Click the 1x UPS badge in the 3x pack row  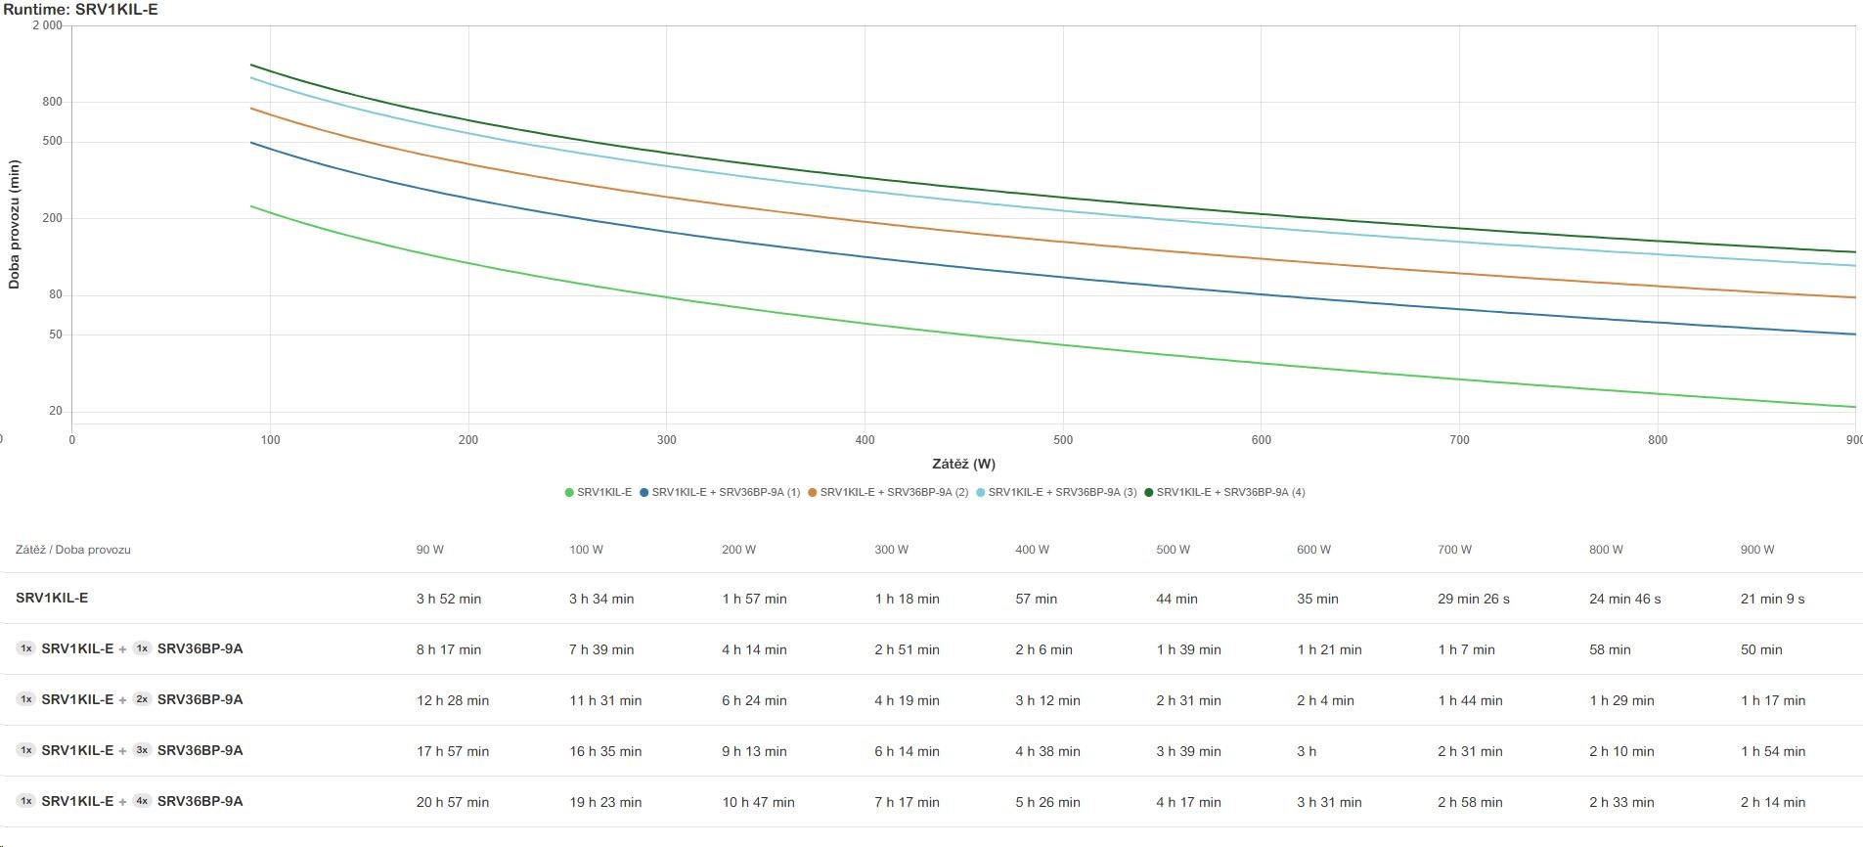(26, 750)
